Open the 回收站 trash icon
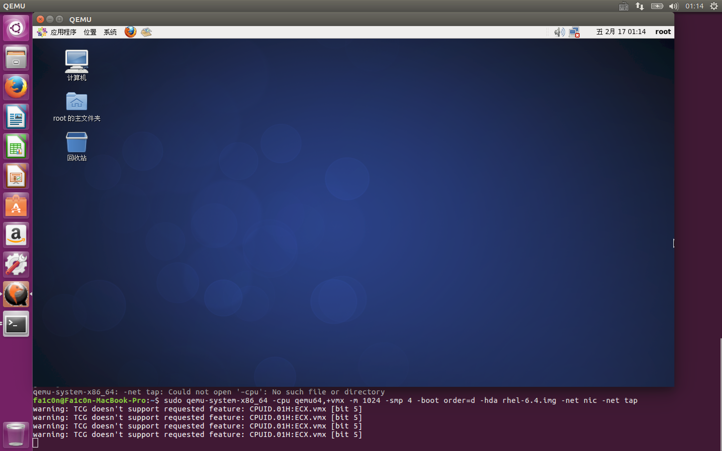722x451 pixels. 77,142
